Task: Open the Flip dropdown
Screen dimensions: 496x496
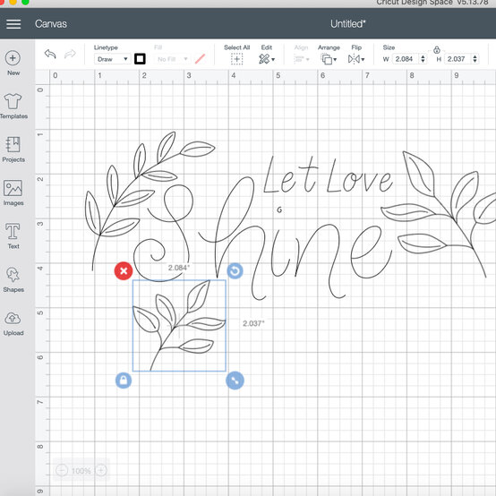Action: (356, 59)
